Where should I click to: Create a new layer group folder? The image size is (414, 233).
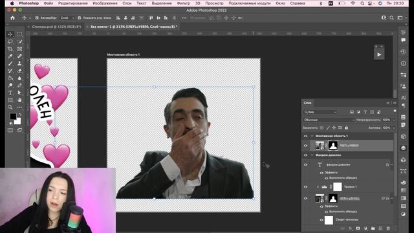[x=373, y=228]
